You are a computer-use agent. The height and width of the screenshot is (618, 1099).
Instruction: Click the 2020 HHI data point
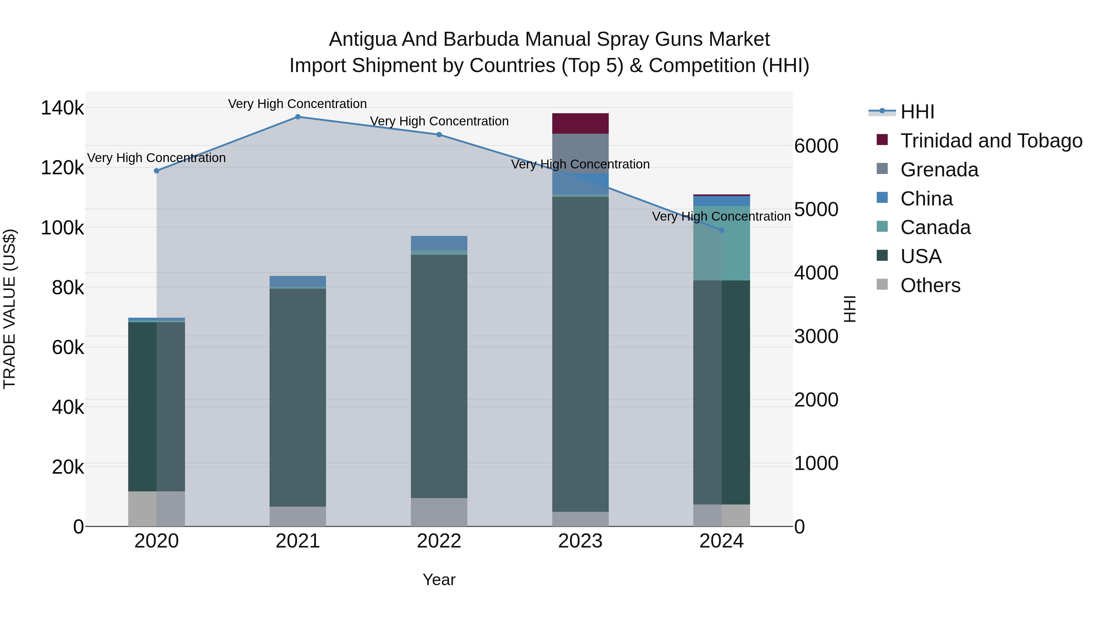coord(157,171)
